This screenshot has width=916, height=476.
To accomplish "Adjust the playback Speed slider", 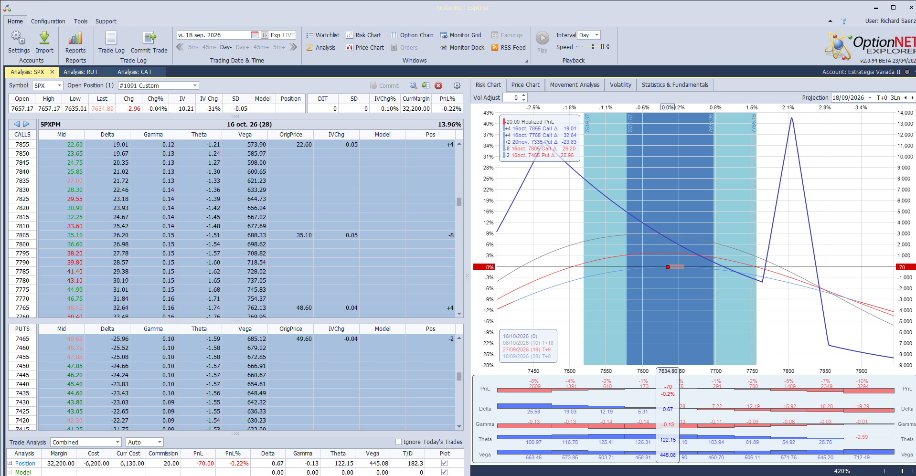I will 593,47.
